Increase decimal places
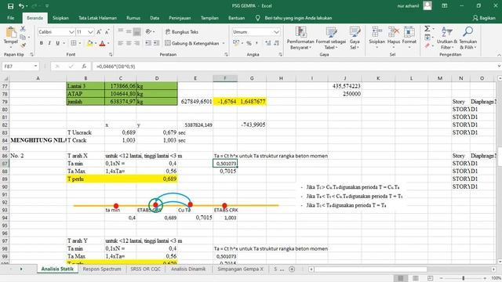 [x=268, y=43]
